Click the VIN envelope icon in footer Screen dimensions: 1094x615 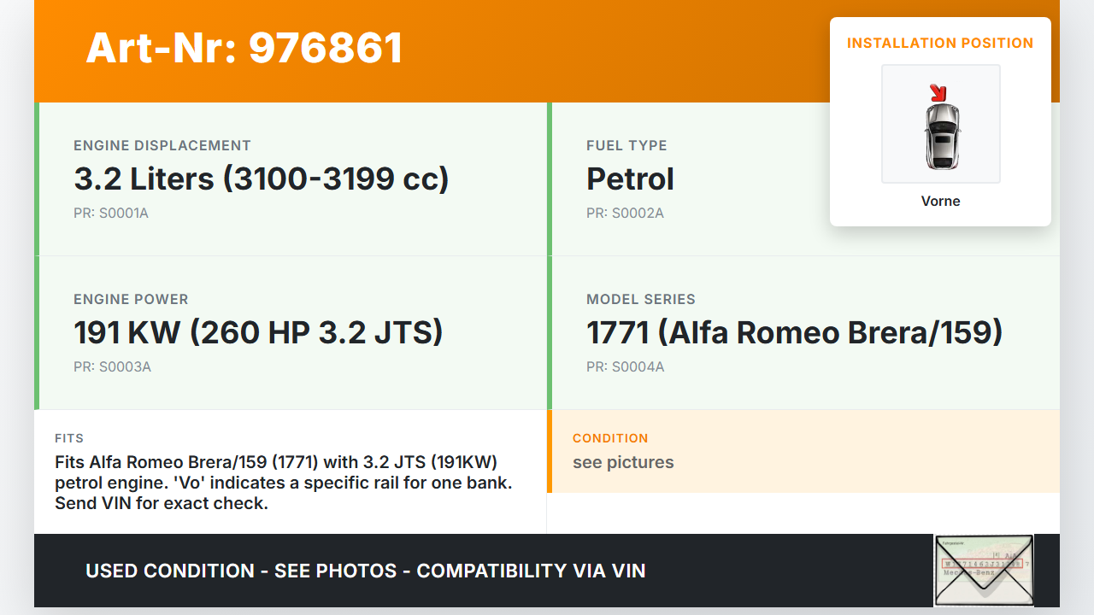point(984,570)
